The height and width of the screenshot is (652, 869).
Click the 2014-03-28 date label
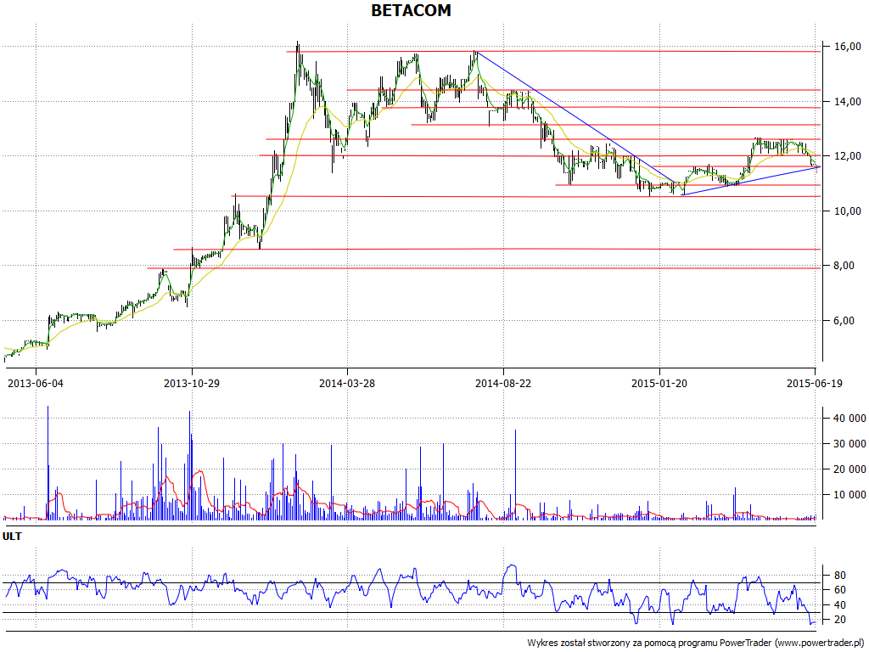click(347, 383)
